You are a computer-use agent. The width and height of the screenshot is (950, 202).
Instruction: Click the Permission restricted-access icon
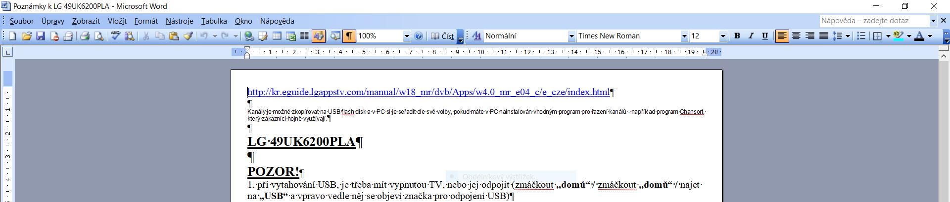click(x=54, y=36)
